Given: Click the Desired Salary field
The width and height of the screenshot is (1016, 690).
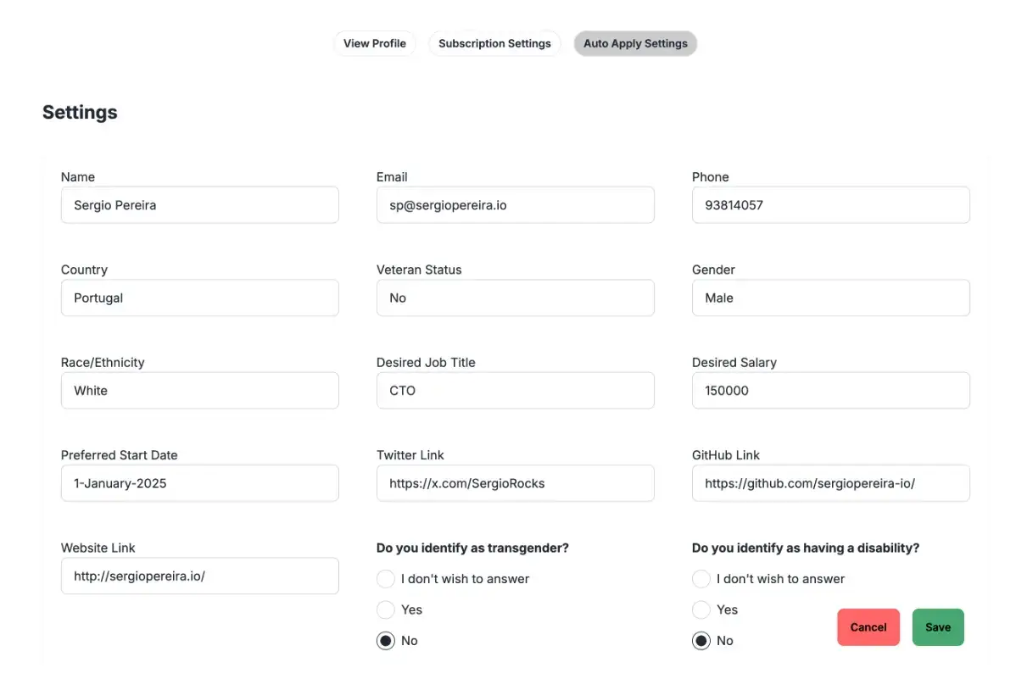Looking at the screenshot, I should click(x=830, y=390).
